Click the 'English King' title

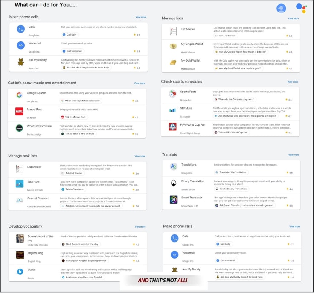click(x=35, y=253)
